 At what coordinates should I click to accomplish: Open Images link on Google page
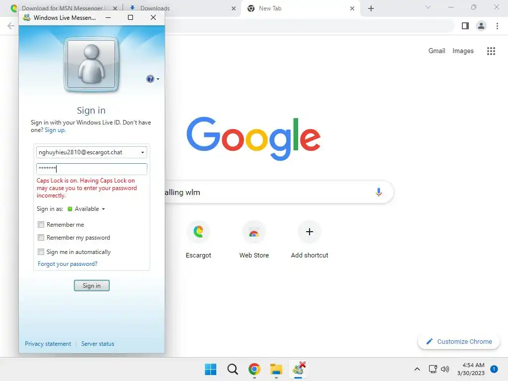coord(463,51)
